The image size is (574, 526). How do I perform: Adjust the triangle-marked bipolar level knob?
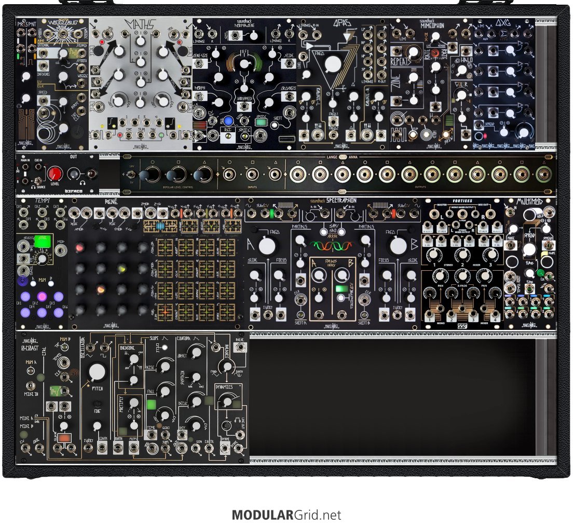point(203,175)
